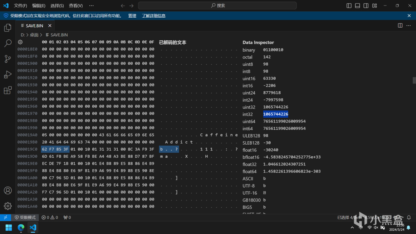Click the 受限模式 status bar item
416x234 pixels.
(25, 217)
